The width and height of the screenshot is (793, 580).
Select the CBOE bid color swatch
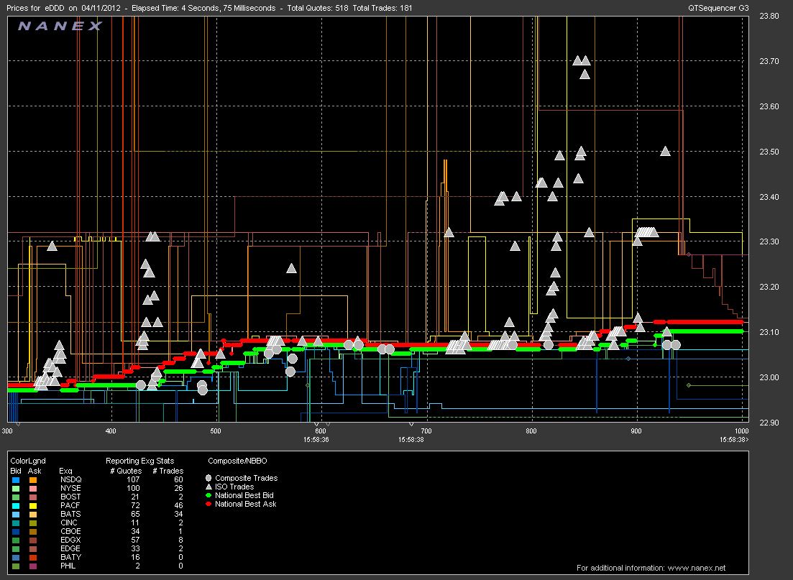coord(16,531)
